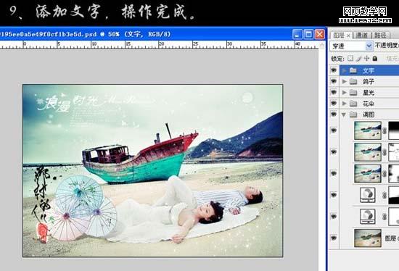Screen dimensions: 399x271
Task: Close the 图层 tab with its x
Action: click(348, 36)
